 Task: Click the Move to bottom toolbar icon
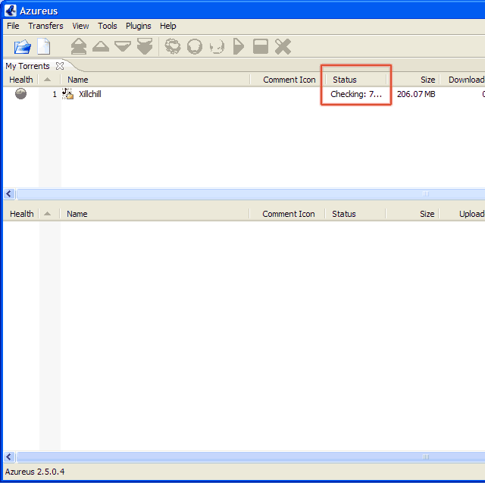click(x=145, y=47)
